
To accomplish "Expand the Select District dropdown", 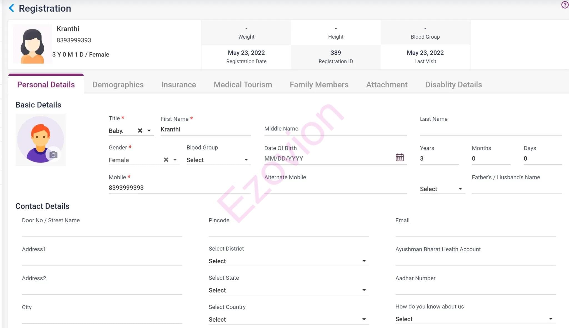I will (288, 261).
